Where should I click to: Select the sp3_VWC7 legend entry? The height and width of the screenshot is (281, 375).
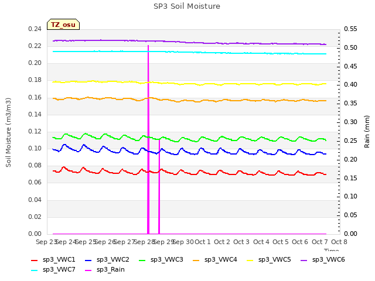coord(53,270)
